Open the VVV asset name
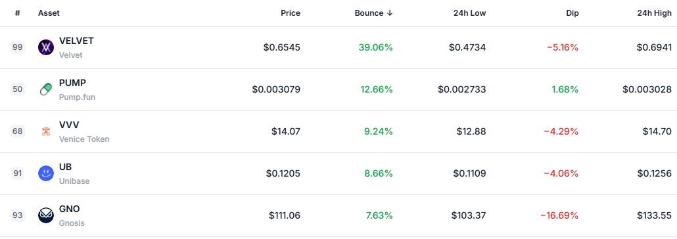Image resolution: width=677 pixels, height=239 pixels. (x=69, y=125)
